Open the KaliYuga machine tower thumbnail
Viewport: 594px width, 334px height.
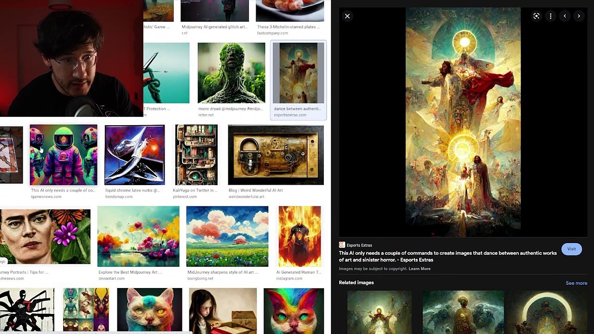pos(196,155)
